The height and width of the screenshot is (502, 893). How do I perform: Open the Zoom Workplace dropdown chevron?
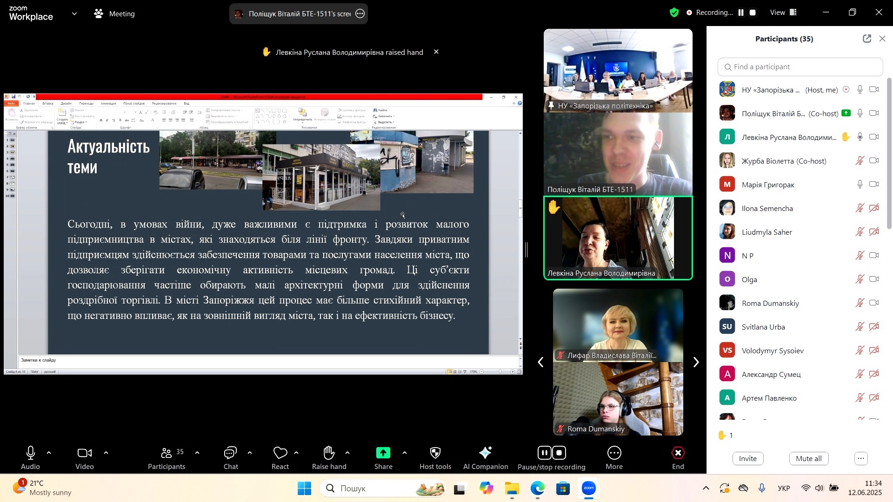(x=74, y=14)
